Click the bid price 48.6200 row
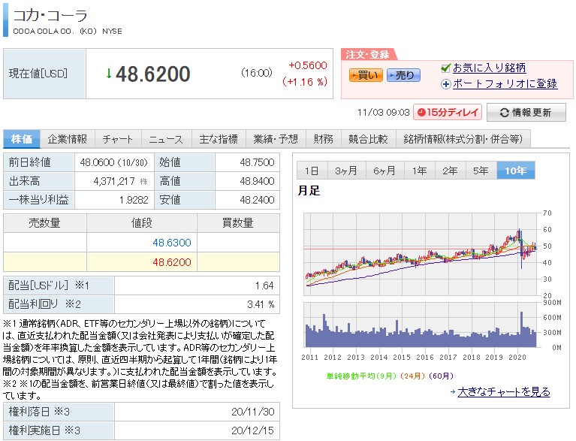Viewport: 576px width, 441px height. 141,262
